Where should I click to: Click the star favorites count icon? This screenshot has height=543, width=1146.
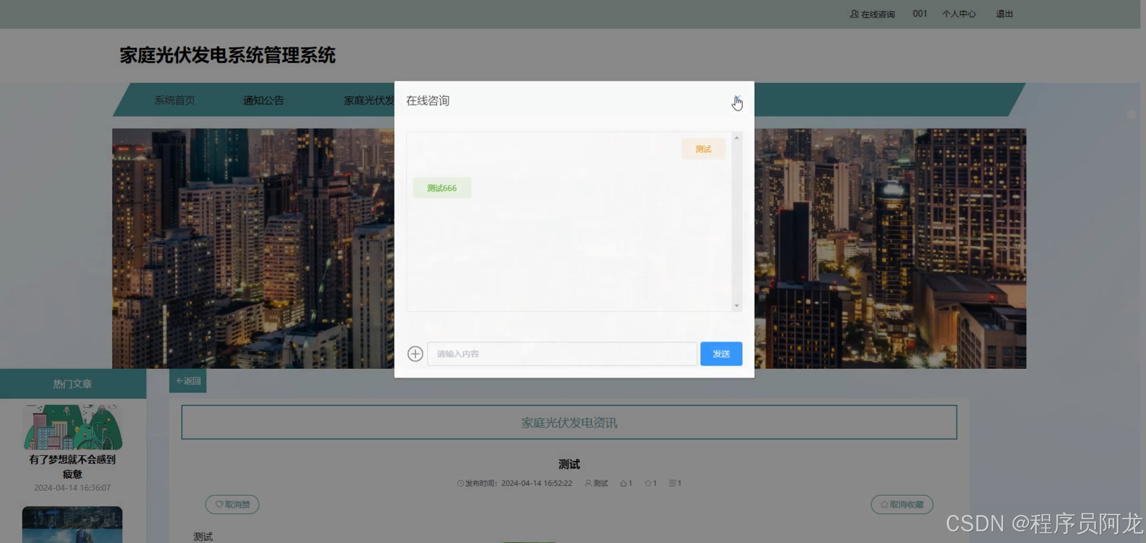(x=648, y=483)
